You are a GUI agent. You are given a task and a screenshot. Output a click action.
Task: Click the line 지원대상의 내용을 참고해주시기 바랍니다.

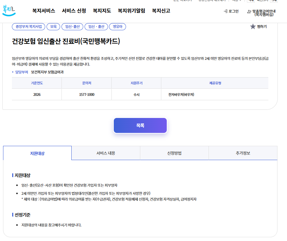point(51,225)
